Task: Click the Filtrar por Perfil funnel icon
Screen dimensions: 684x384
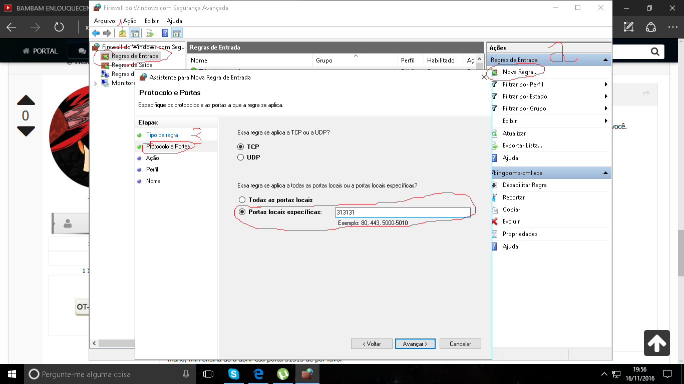Action: tap(495, 84)
